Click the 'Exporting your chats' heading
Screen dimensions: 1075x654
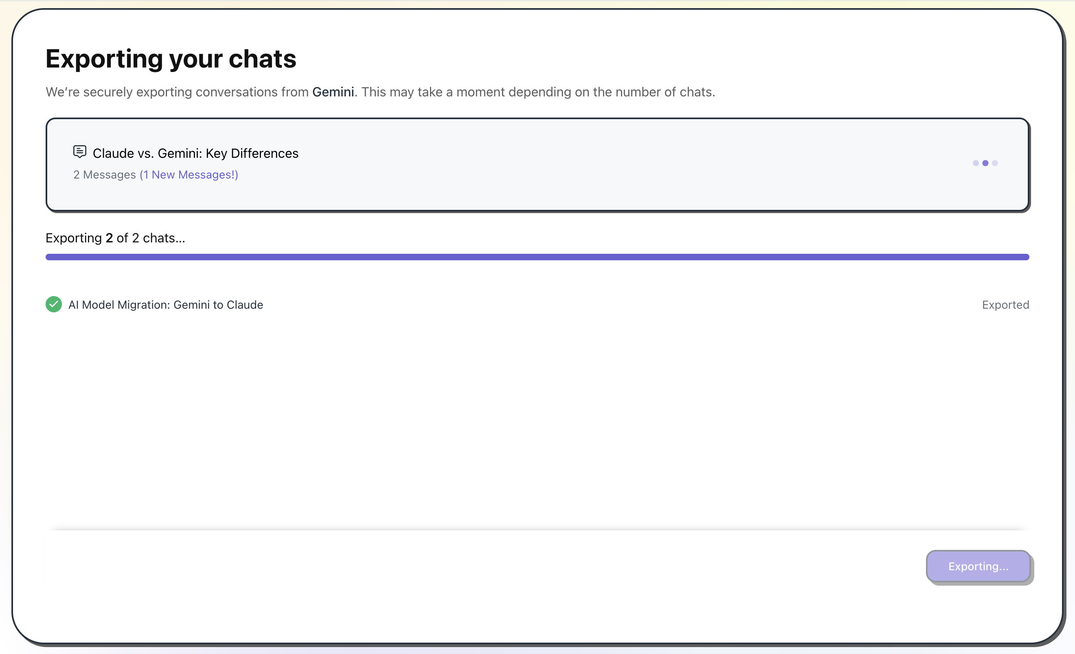(x=171, y=59)
